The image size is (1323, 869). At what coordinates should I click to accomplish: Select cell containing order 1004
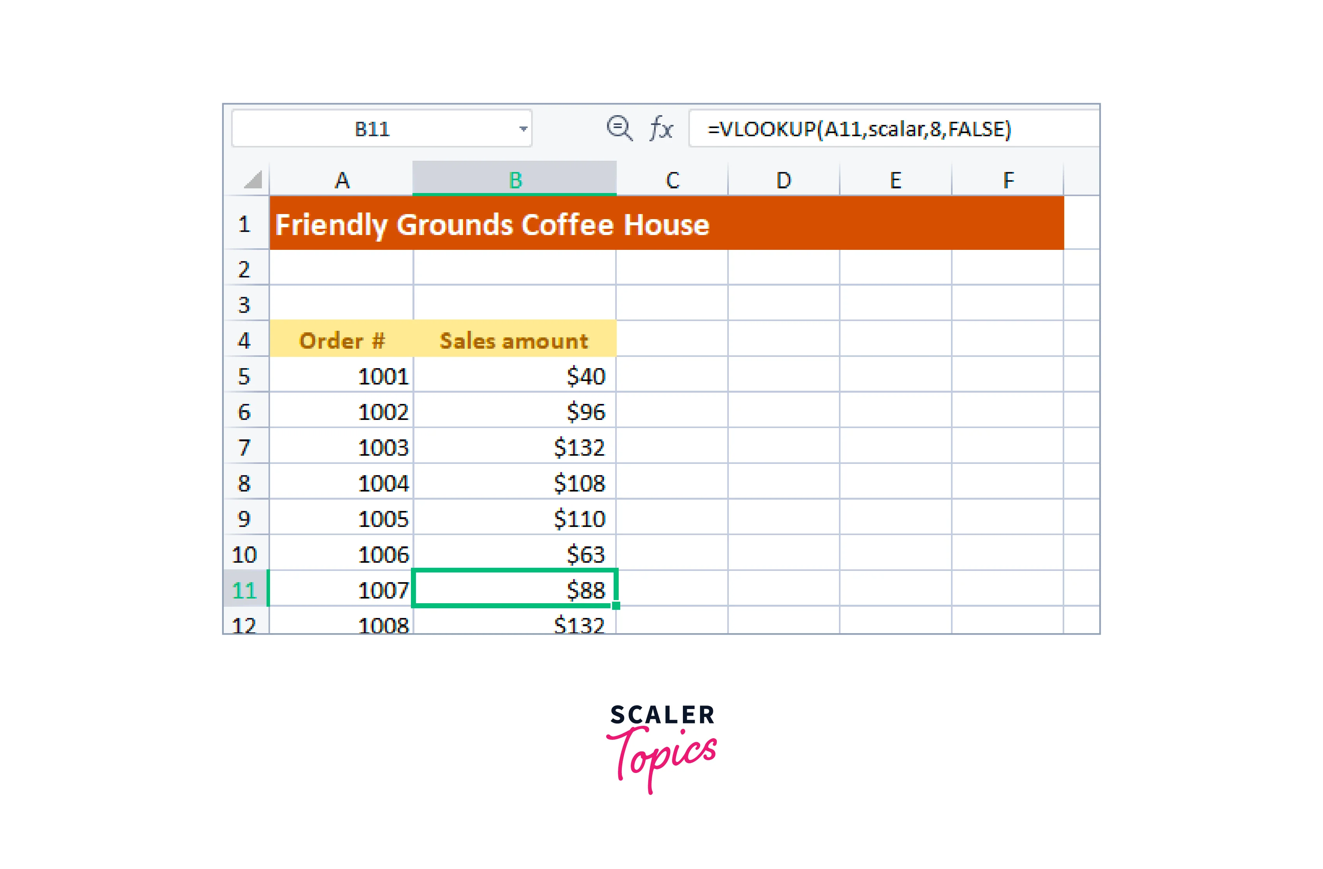click(341, 481)
